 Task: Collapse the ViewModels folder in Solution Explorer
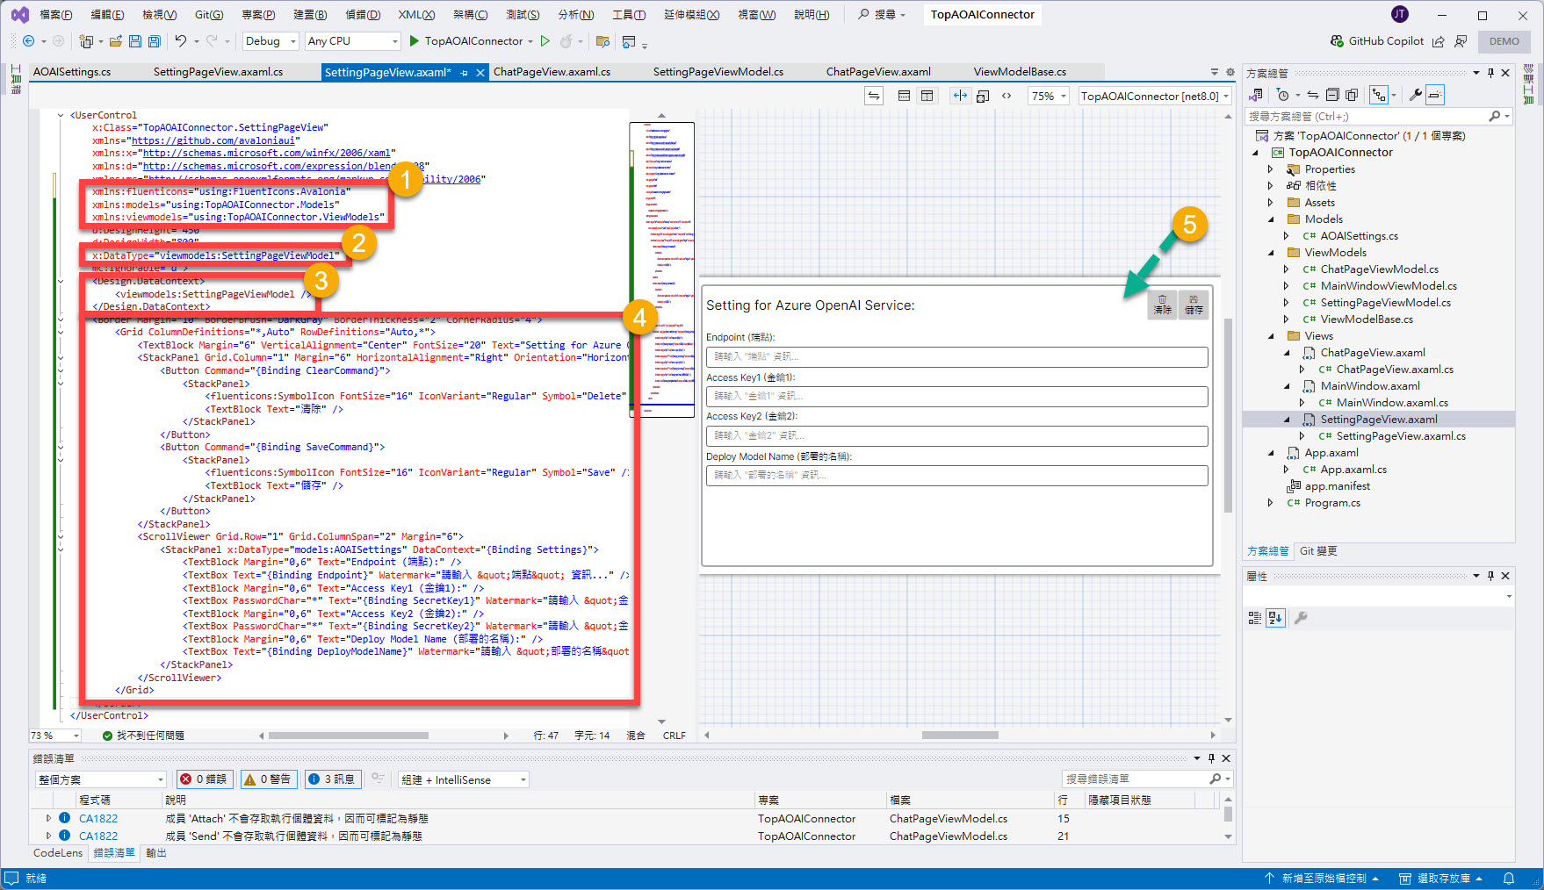pos(1270,253)
